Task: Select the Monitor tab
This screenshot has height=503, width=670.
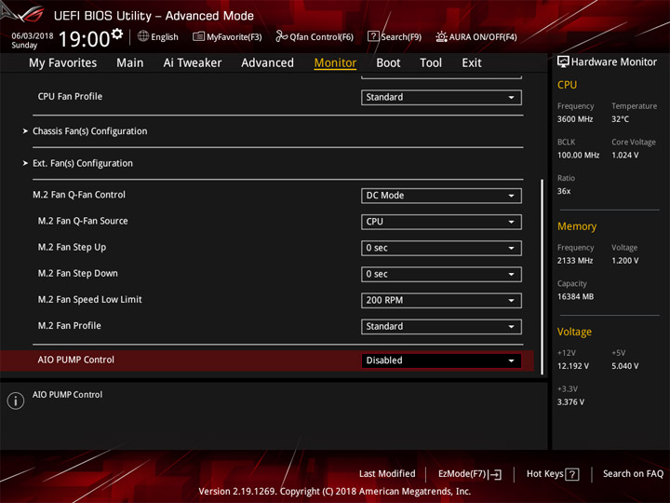Action: coord(335,63)
